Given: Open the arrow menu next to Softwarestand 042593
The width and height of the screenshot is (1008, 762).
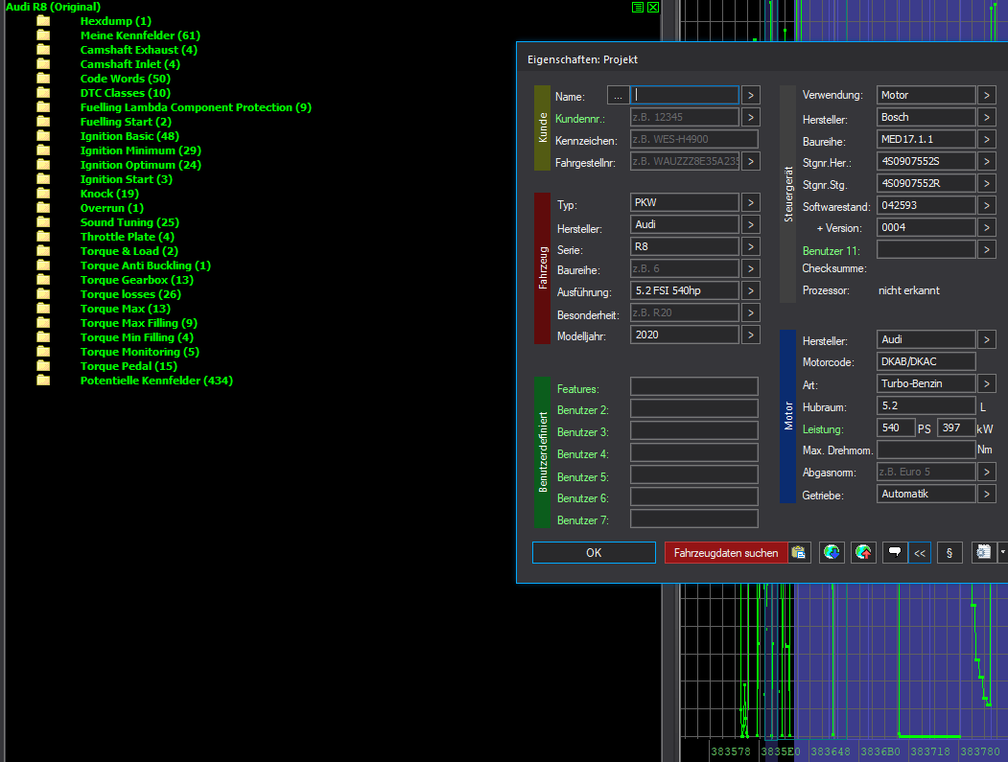Looking at the screenshot, I should click(x=987, y=206).
